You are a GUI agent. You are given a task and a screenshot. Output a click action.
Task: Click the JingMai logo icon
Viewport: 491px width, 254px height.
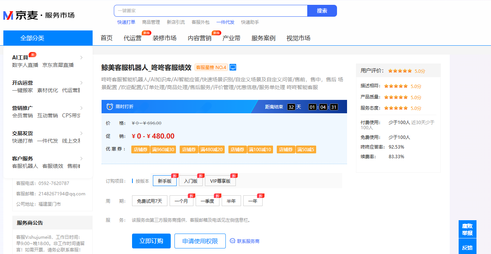[x=8, y=15]
